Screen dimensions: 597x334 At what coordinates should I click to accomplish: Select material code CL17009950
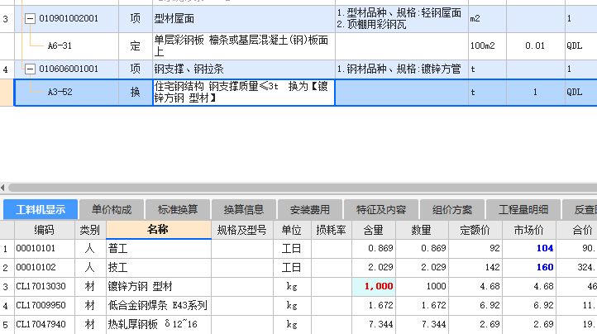pos(41,305)
